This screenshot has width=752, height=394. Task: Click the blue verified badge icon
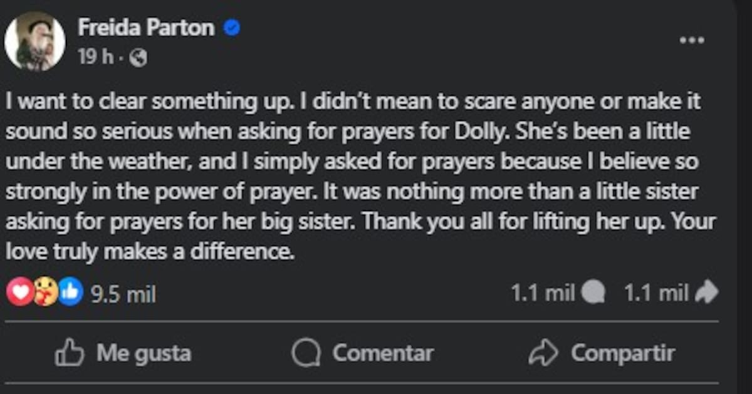[x=231, y=28]
